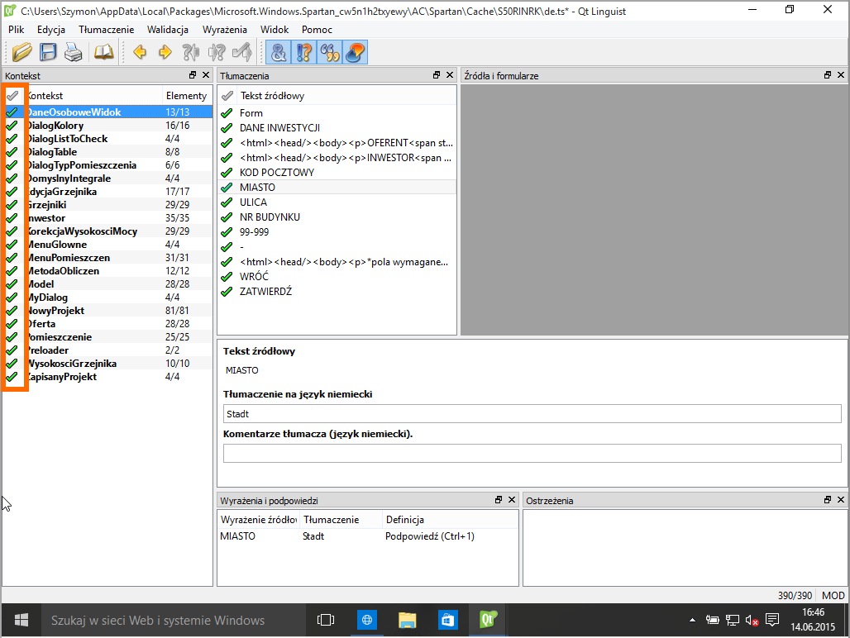Click the translator comments input field
Viewport: 850px width, 638px height.
point(532,454)
